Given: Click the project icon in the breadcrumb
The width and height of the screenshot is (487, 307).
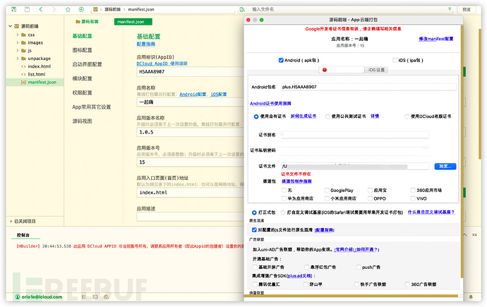Looking at the screenshot, I should click(x=95, y=9).
